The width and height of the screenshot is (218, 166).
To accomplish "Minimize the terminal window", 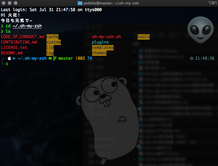I will (10, 3).
